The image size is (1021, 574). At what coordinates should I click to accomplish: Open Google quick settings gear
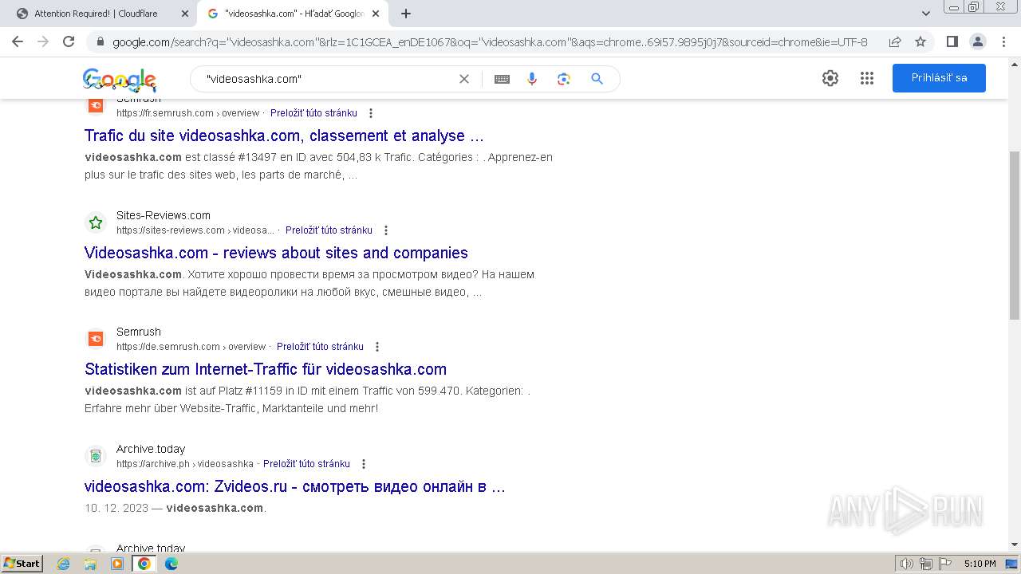(830, 78)
